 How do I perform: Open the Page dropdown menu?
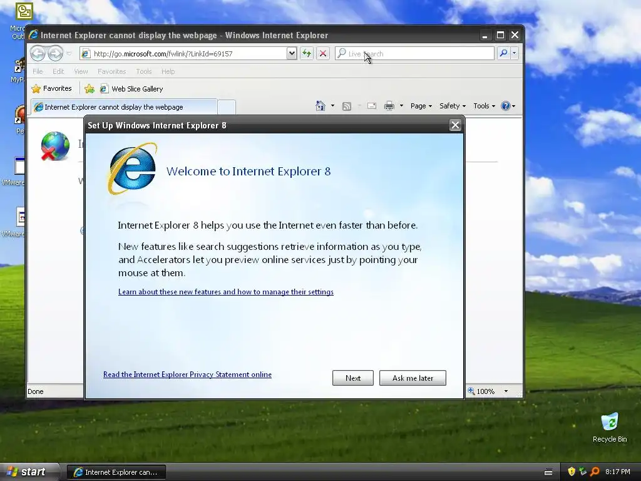(x=421, y=106)
